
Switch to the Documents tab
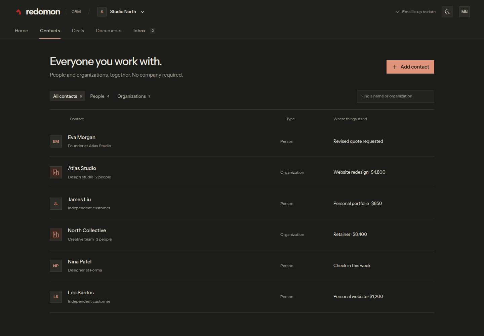pos(109,31)
